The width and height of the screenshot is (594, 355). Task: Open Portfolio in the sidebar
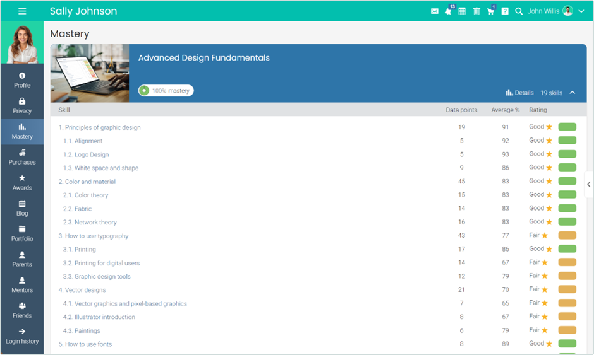point(22,234)
